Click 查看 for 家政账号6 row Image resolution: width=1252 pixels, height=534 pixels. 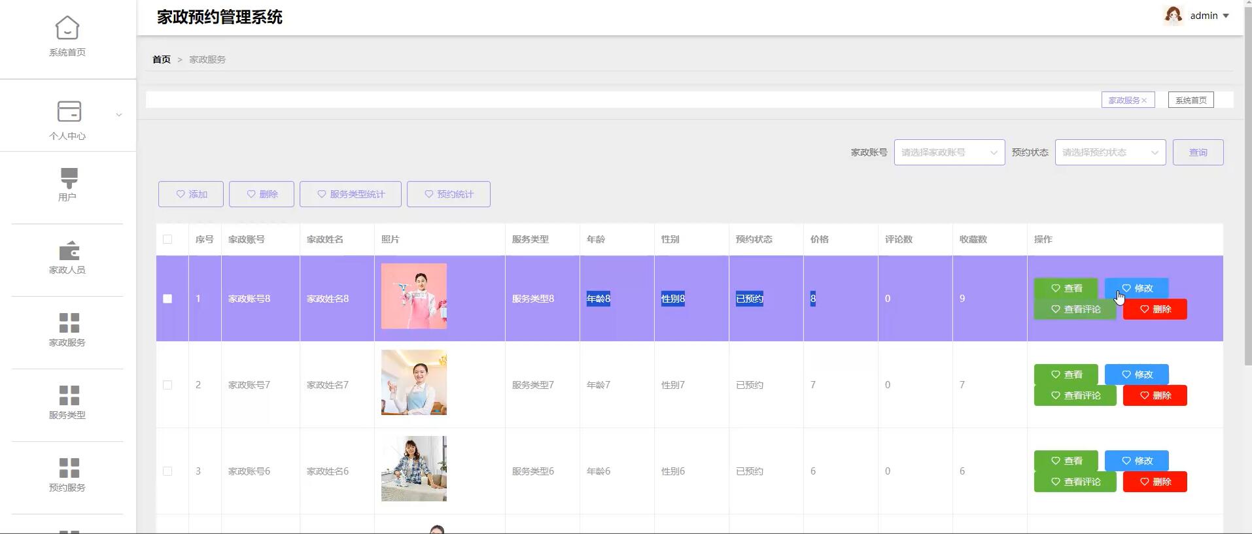1066,461
